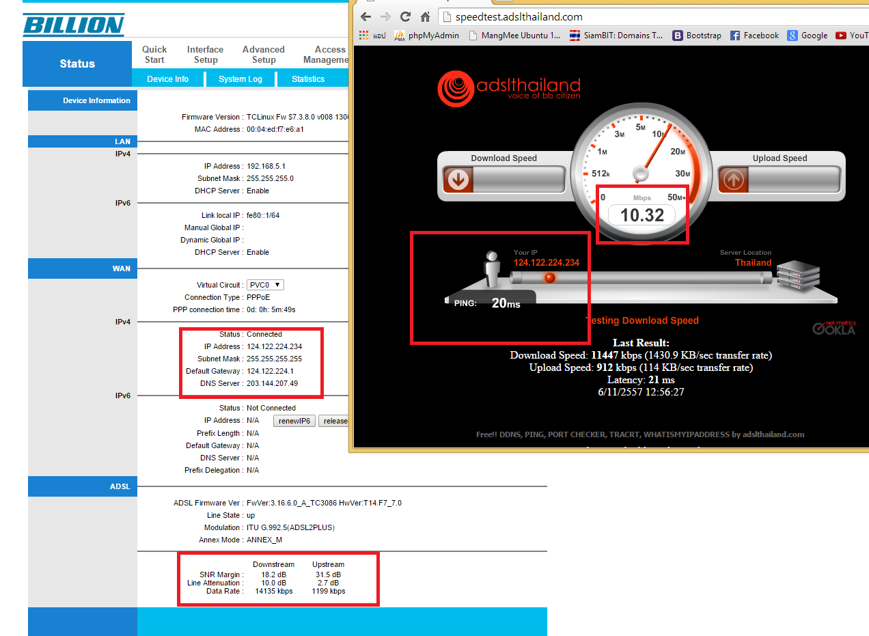869x636 pixels.
Task: Click the PPP connection time value
Action: [271, 309]
